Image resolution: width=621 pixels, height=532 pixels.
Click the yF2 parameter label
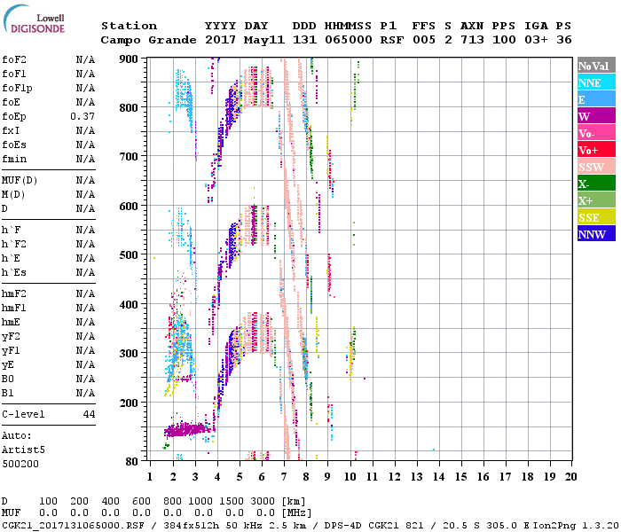(x=11, y=337)
